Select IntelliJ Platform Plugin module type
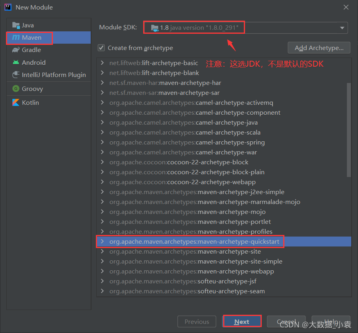 tap(49, 75)
